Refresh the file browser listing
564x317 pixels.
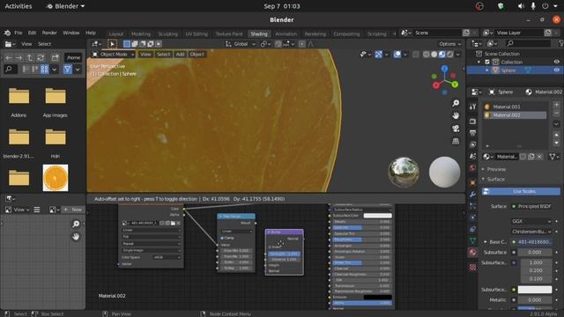pos(41,57)
